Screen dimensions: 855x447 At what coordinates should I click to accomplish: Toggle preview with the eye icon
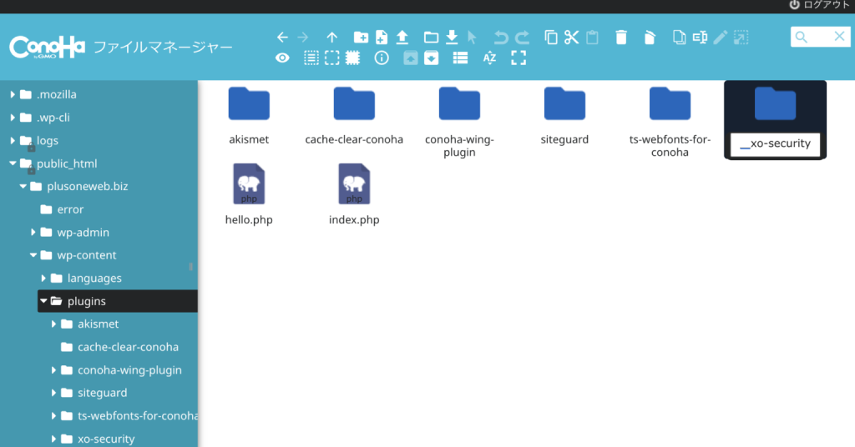pos(283,58)
